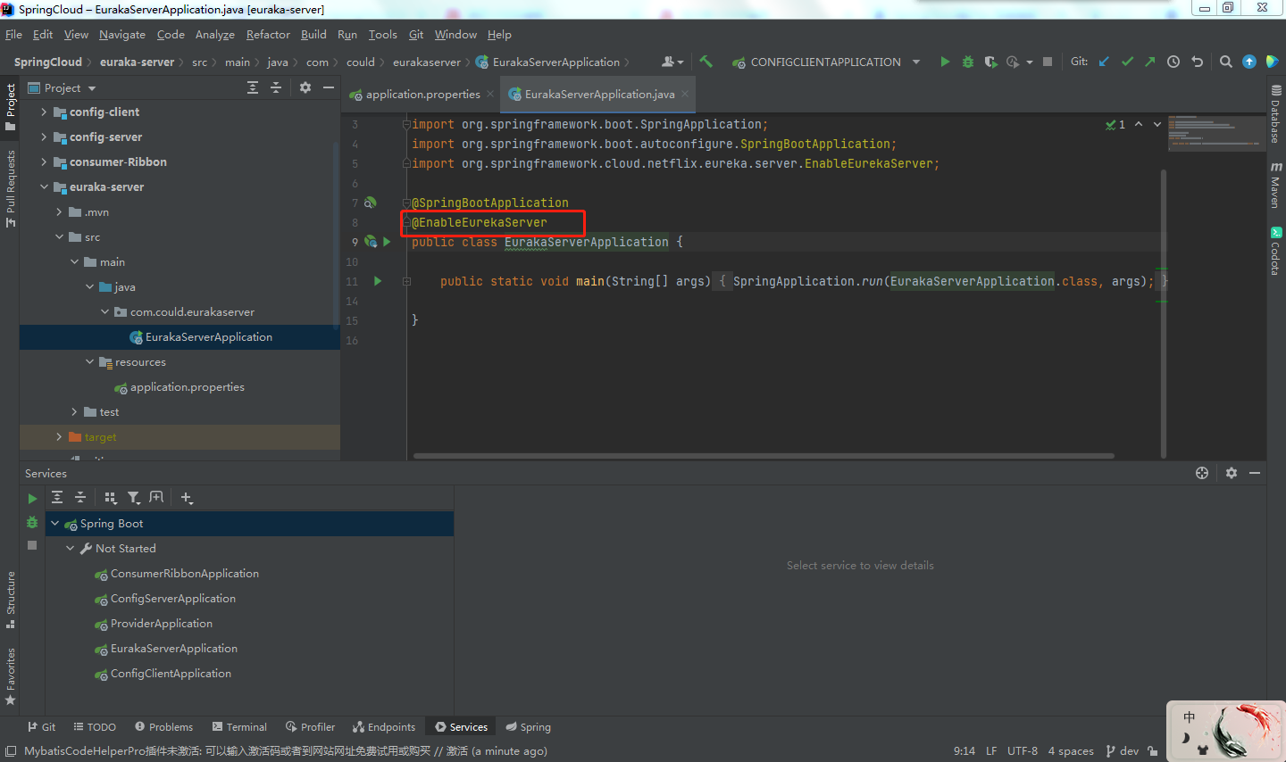Screen dimensions: 1286x762
Task: Open the Add service plus dropdown
Action: coord(187,498)
